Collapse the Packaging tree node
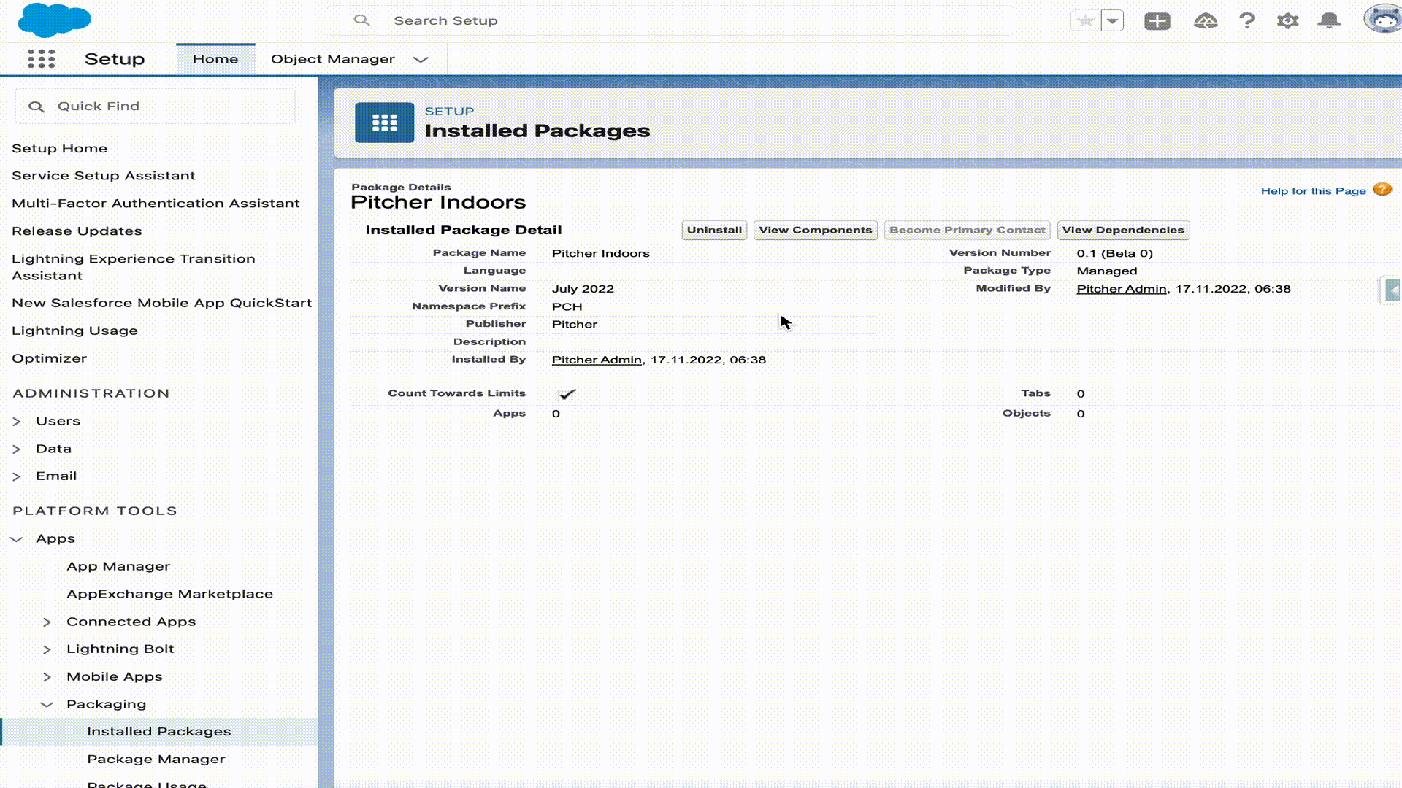This screenshot has width=1402, height=788. pyautogui.click(x=47, y=705)
